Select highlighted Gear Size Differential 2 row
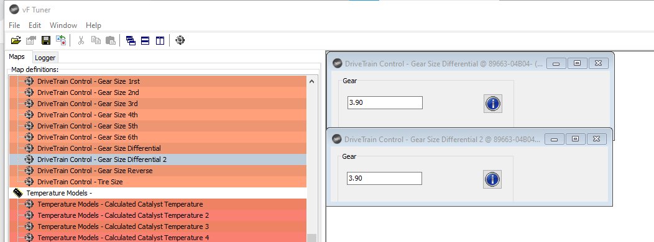The height and width of the screenshot is (242, 654). pos(158,159)
